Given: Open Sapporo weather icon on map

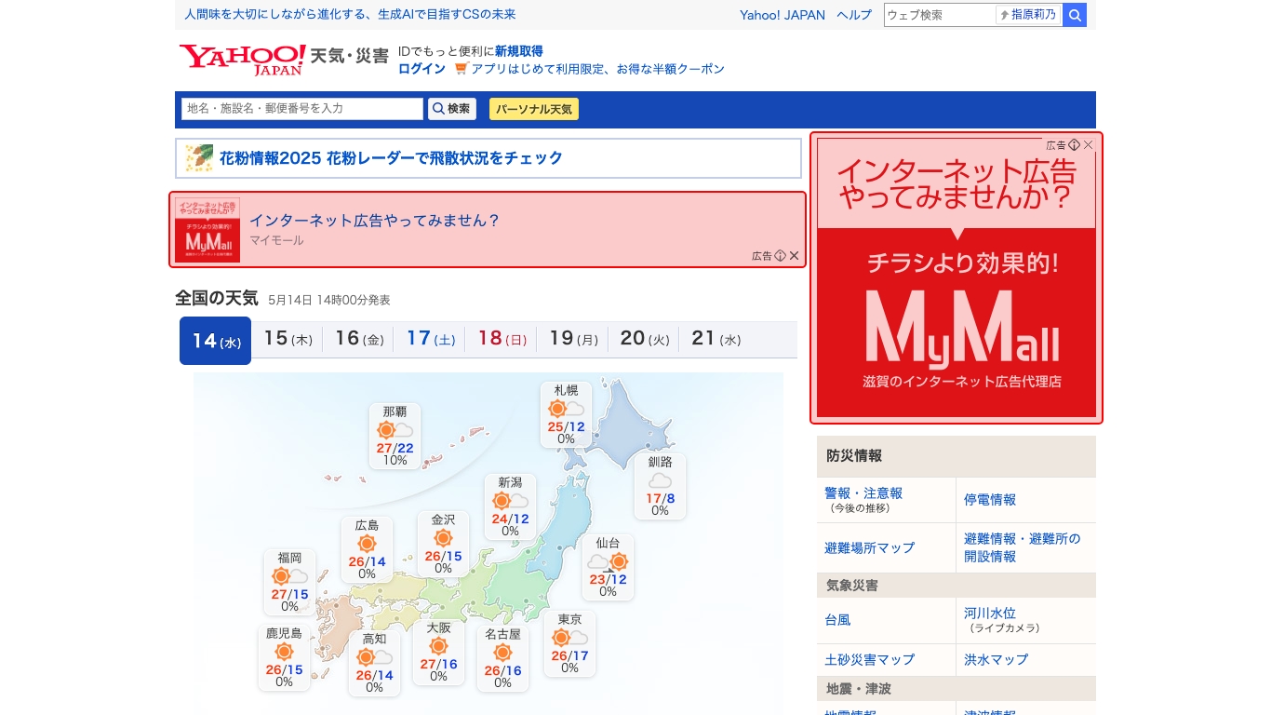Looking at the screenshot, I should [x=566, y=409].
